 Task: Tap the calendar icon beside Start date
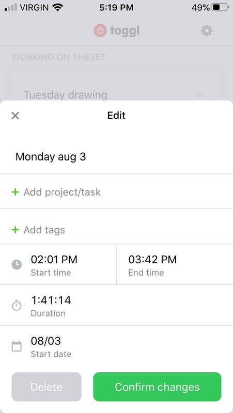[x=17, y=346]
